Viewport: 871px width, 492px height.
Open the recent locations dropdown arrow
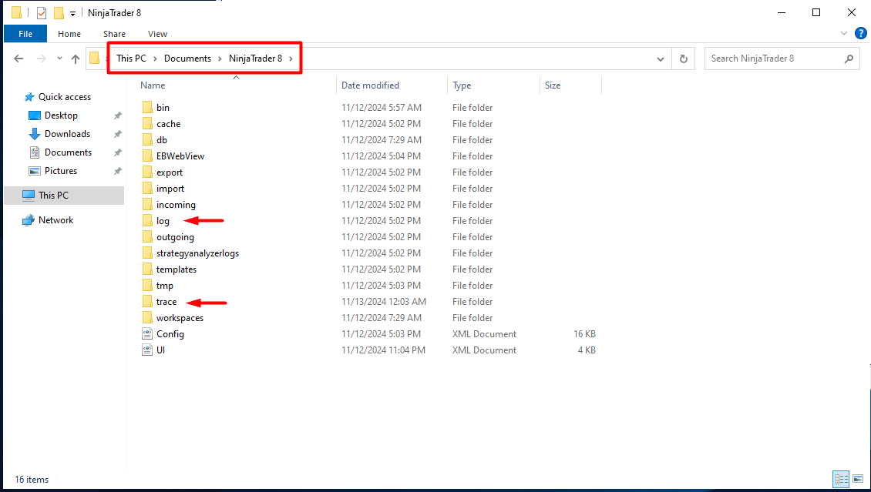tap(59, 59)
